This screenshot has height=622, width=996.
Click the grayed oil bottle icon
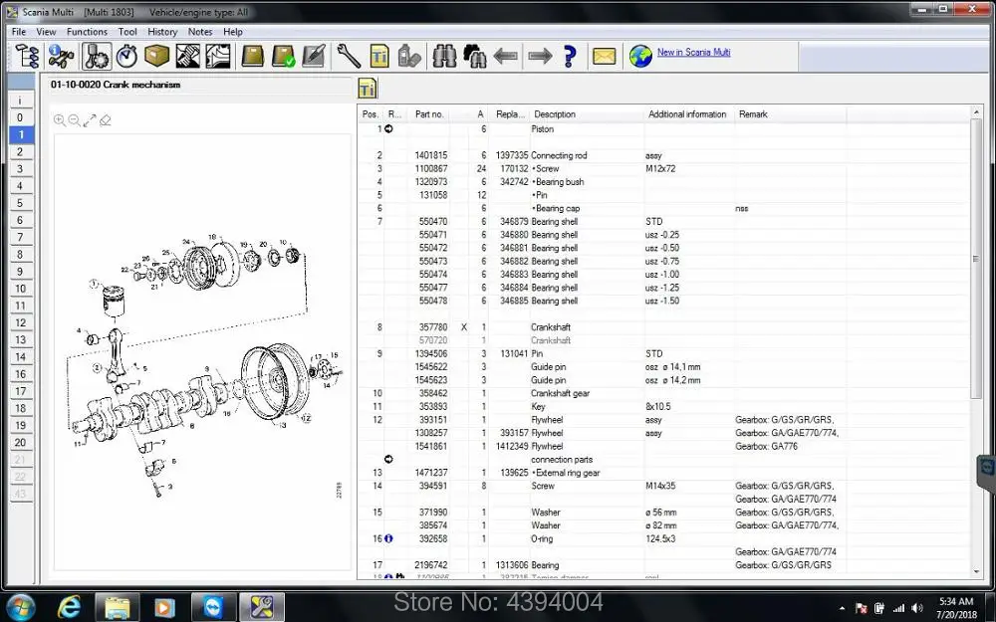coord(409,56)
